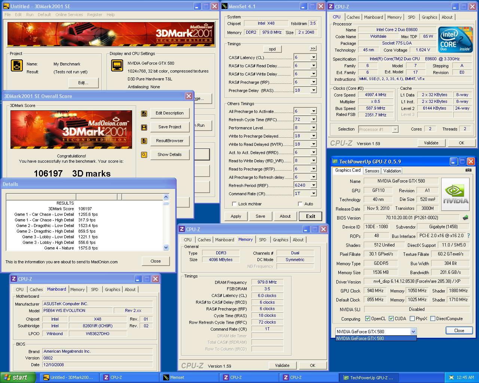The height and width of the screenshot is (383, 479).
Task: Open the CAS# Latency (CL) dropdown
Action: pos(314,57)
